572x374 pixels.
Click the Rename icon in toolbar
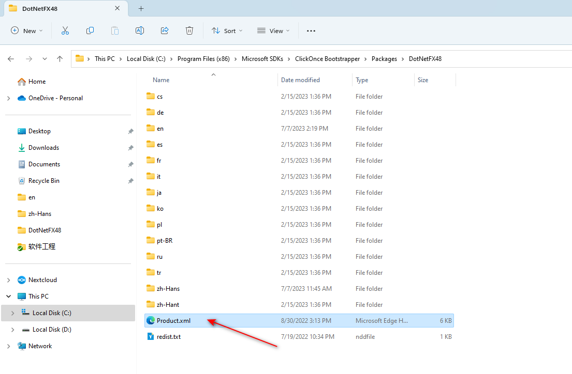click(140, 31)
